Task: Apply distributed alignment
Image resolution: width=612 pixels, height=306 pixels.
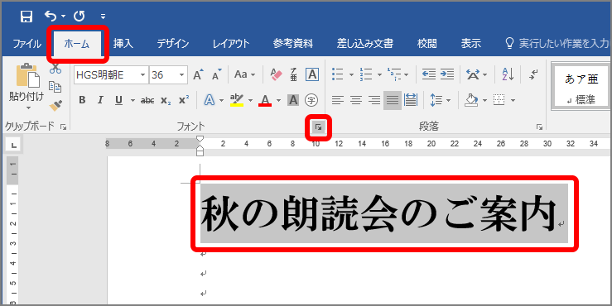Action: coord(411,100)
